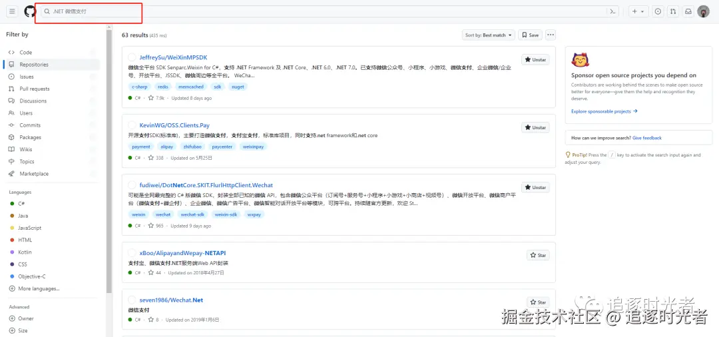Click JeffreySu/WeiXinMPSDK owner avatar
Screen dimensions: 719x337
tap(132, 57)
